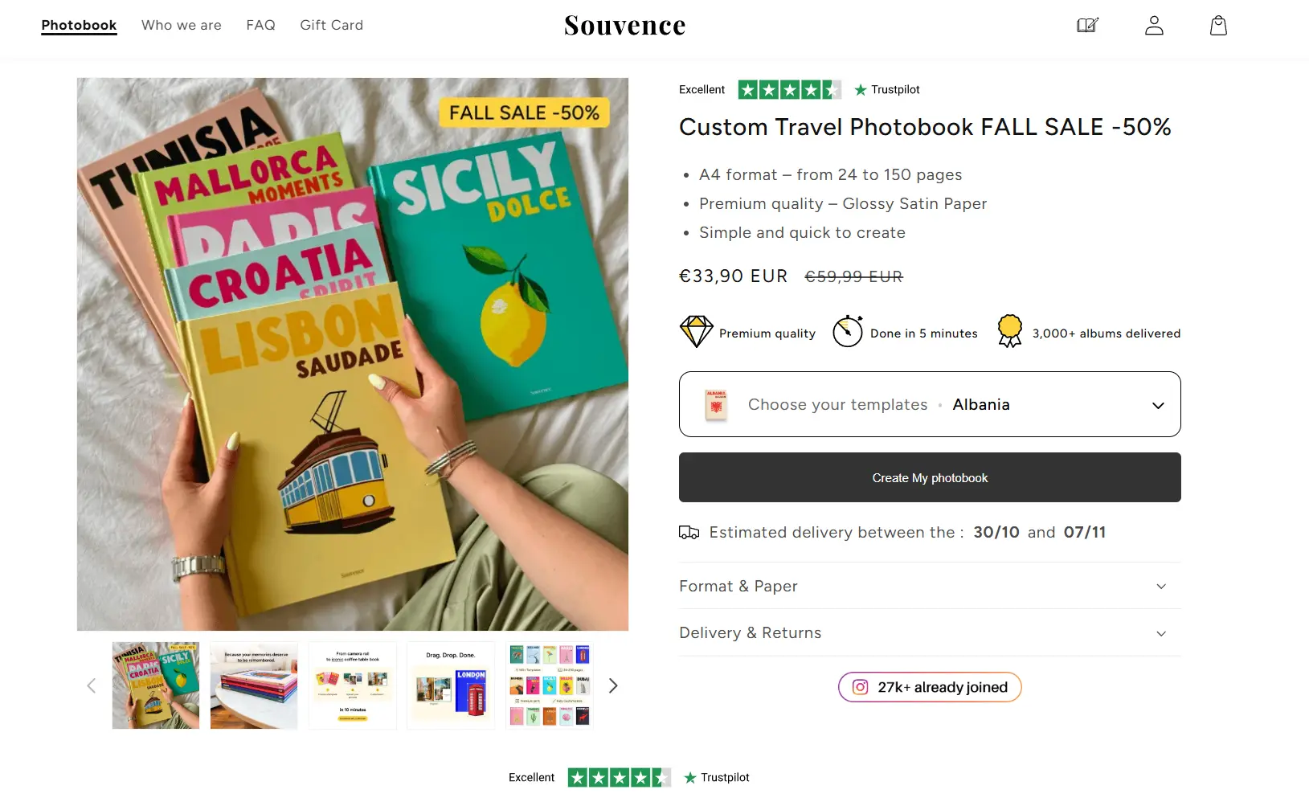Screen dimensions: 1309x810
Task: Click the photobook editor icon in the header
Action: [1087, 25]
